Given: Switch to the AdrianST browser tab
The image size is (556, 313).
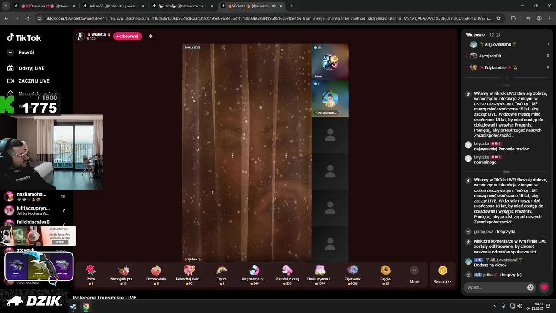Looking at the screenshot, I should click(113, 6).
